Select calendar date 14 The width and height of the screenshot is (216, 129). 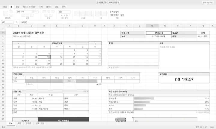(x=57, y=57)
